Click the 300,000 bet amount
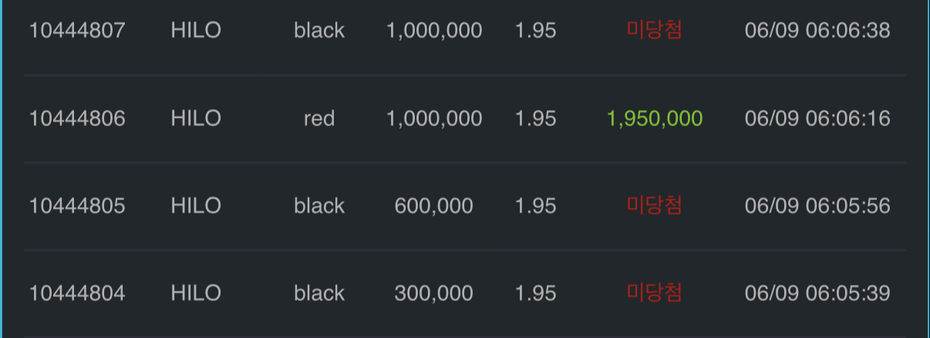 click(x=434, y=293)
